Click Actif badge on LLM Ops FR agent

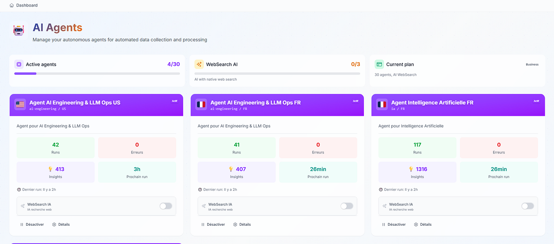coord(355,101)
